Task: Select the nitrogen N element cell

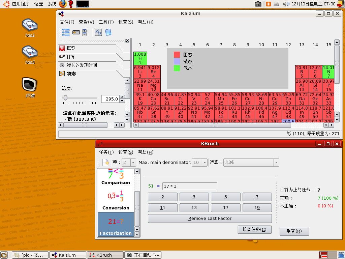Action: coord(328,72)
